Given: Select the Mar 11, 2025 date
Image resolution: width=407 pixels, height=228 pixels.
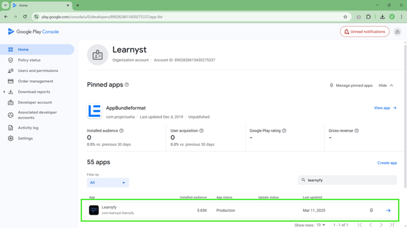Looking at the screenshot, I should coord(314,210).
